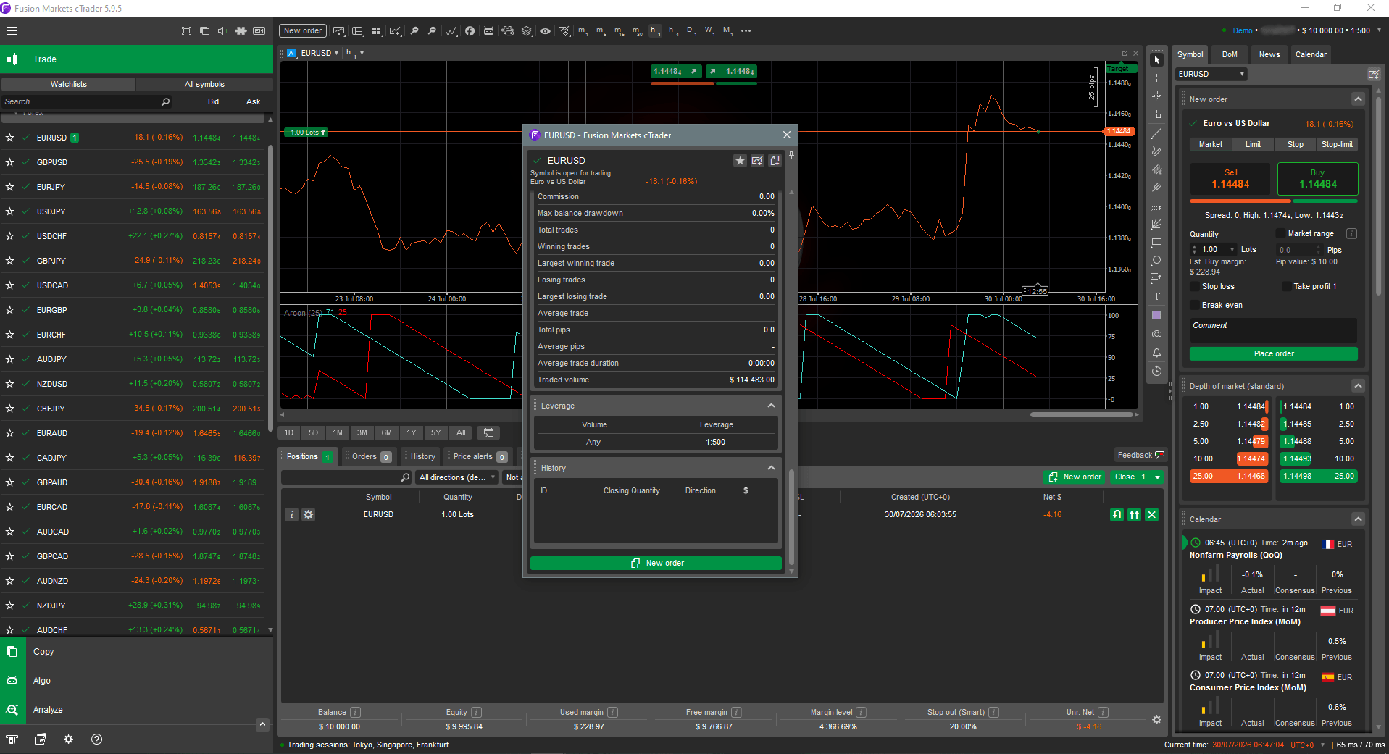Double the EURUSD position
Image resolution: width=1389 pixels, height=754 pixels.
1135,514
